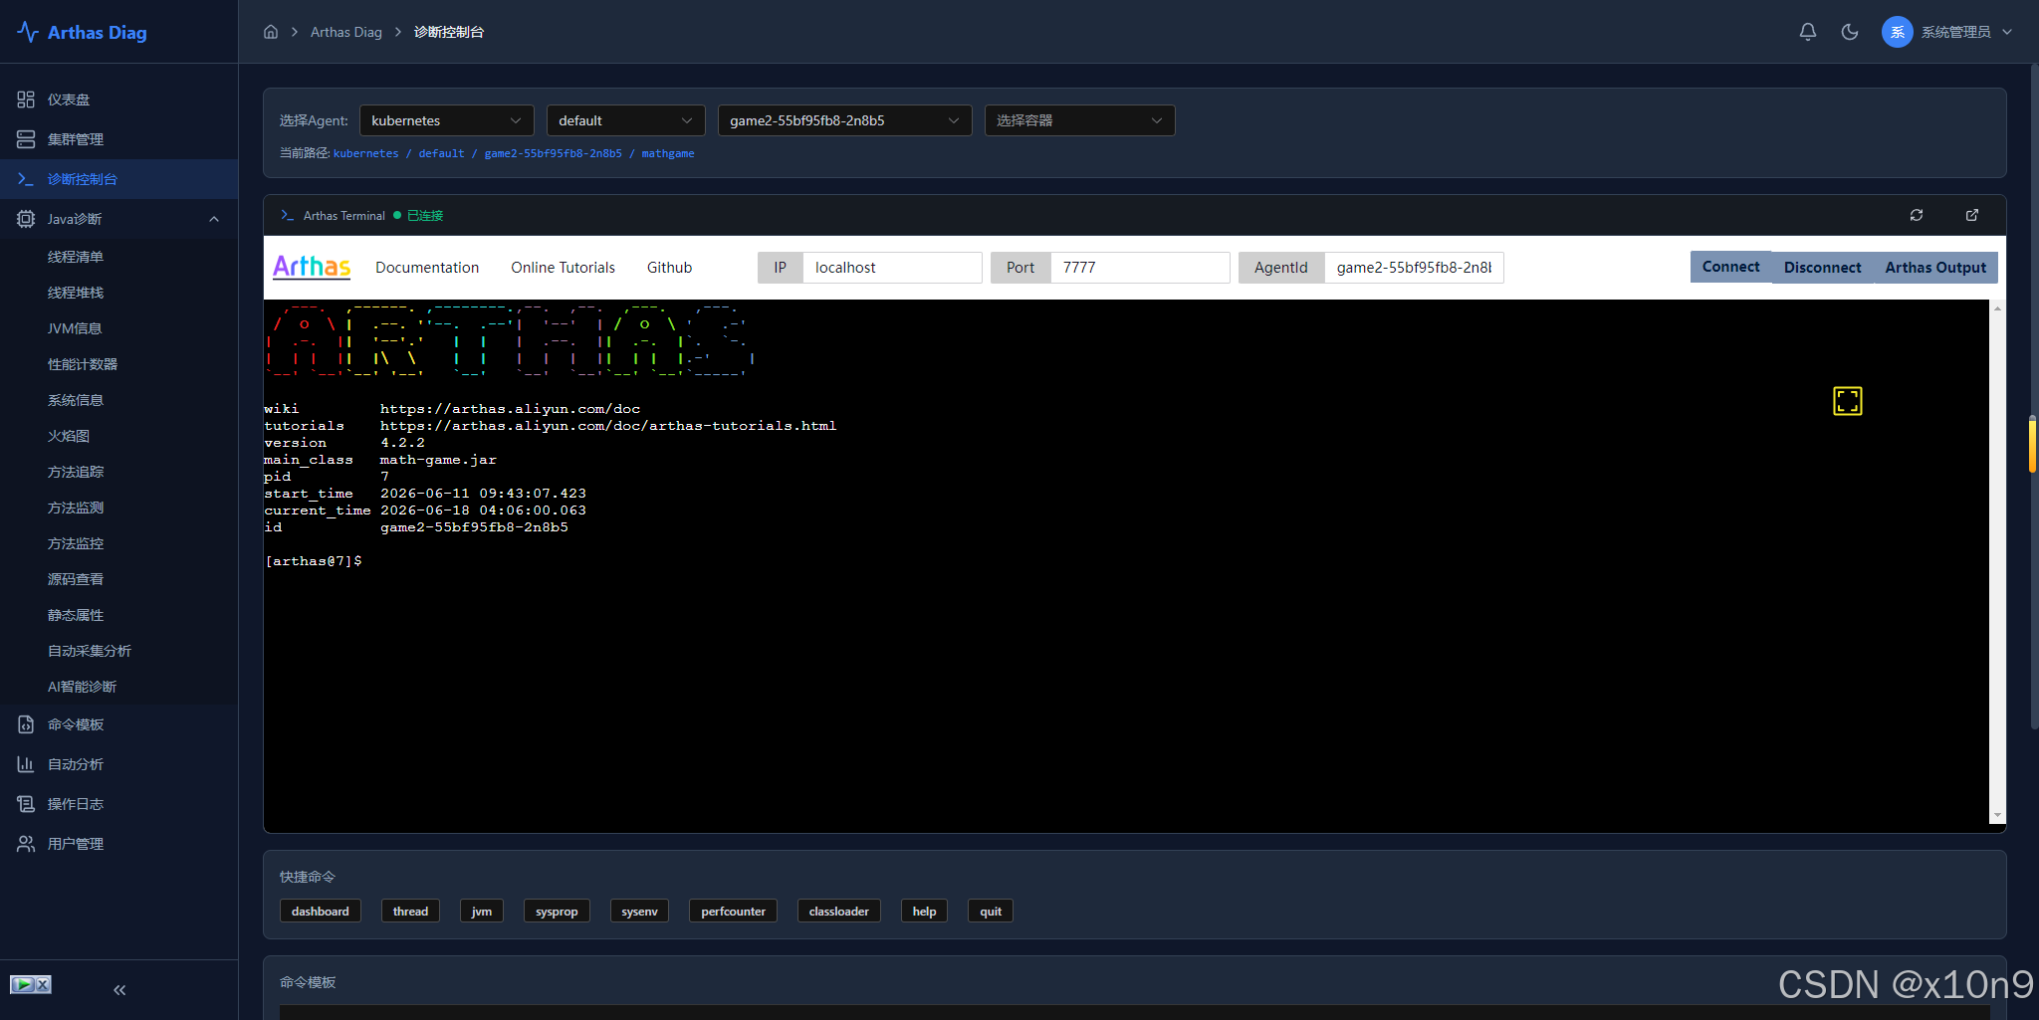The image size is (2039, 1020).
Task: Refresh the Arthas terminal
Action: point(1917,215)
